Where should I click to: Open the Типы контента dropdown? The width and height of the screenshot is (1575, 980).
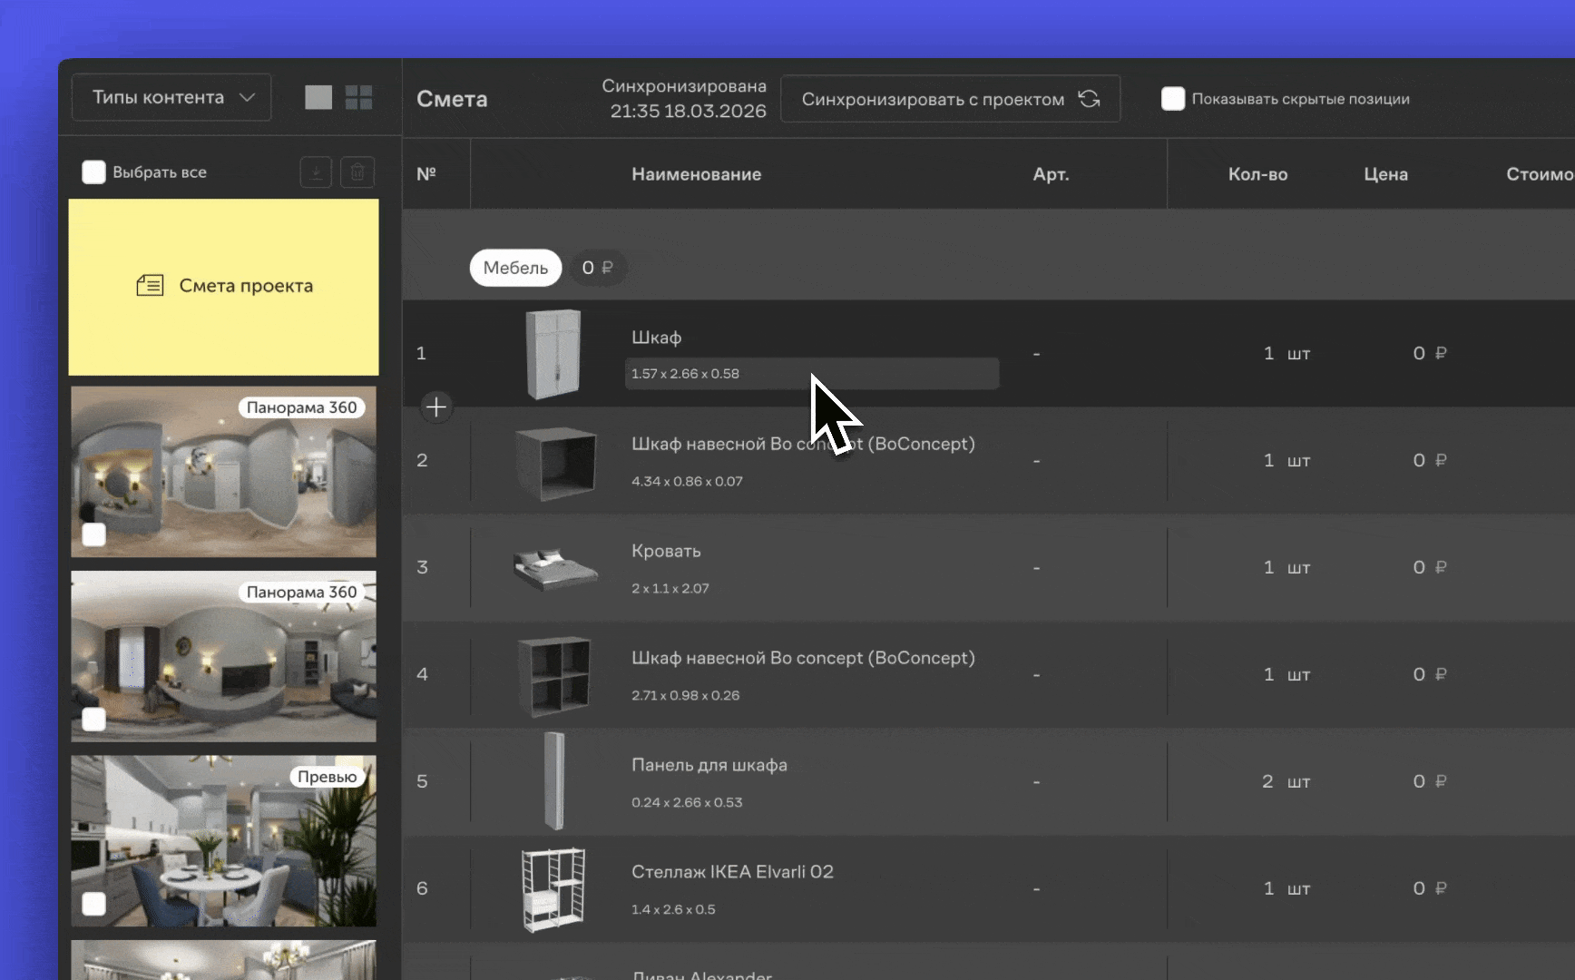[x=171, y=98]
